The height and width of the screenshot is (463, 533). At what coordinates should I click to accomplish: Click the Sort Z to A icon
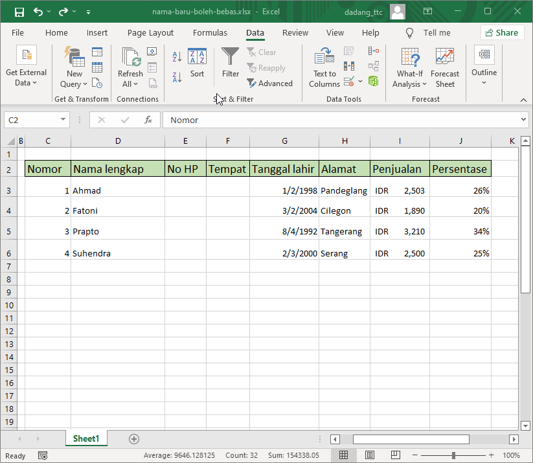176,78
